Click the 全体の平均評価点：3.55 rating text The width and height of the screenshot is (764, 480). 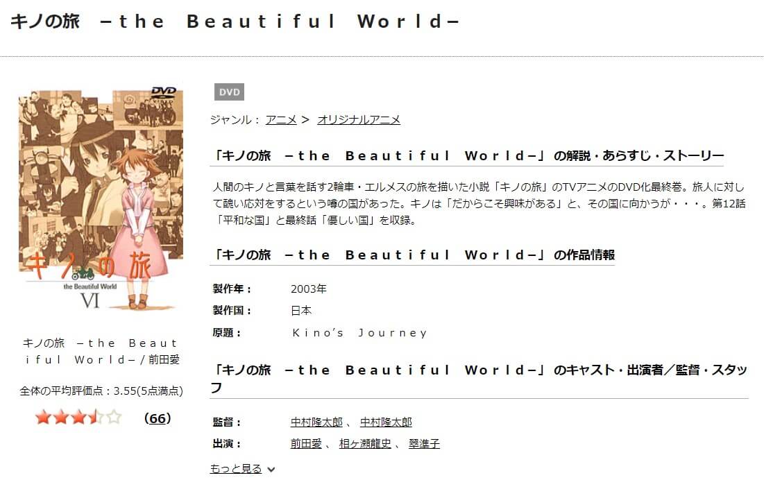pos(101,391)
